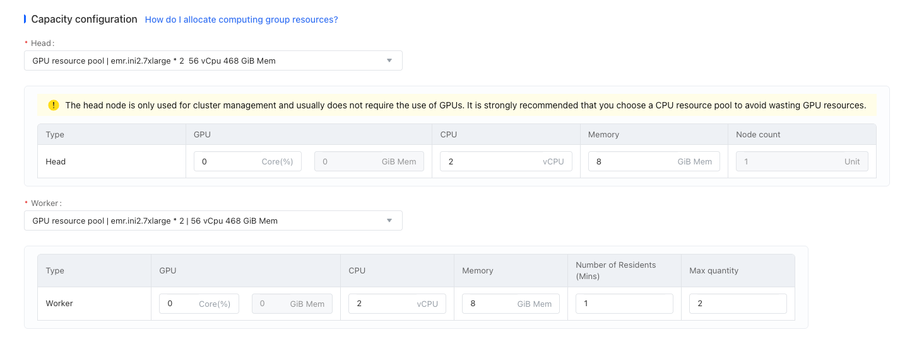
Task: Click the Head dropdown arrow
Action: pos(389,60)
